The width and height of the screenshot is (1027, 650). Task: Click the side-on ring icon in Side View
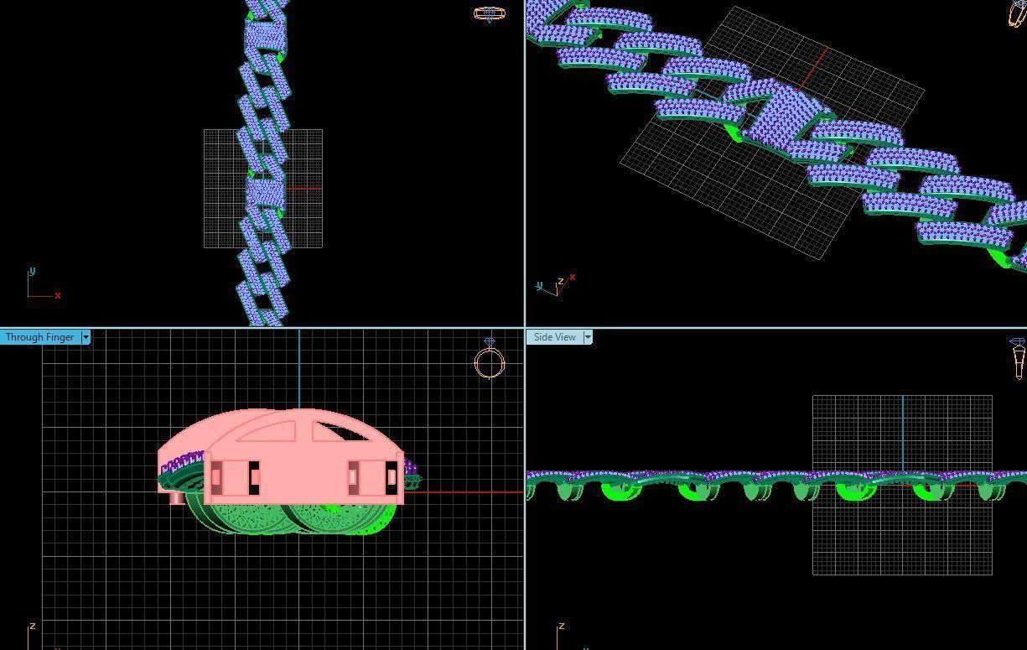1018,358
